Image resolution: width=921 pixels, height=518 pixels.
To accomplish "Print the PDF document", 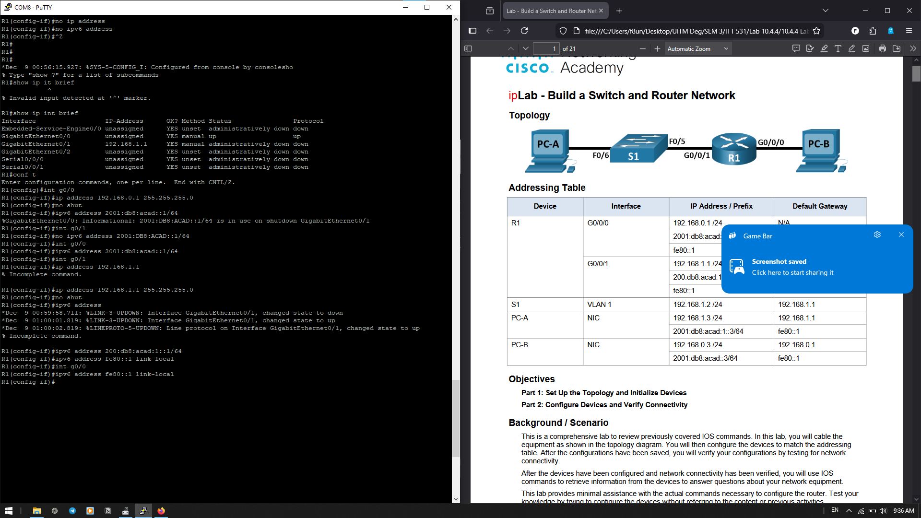I will tap(883, 48).
